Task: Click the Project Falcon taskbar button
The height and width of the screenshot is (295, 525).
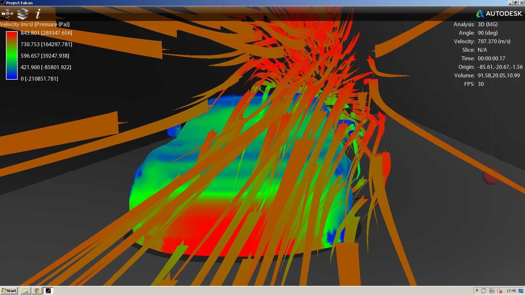Action: 48,291
